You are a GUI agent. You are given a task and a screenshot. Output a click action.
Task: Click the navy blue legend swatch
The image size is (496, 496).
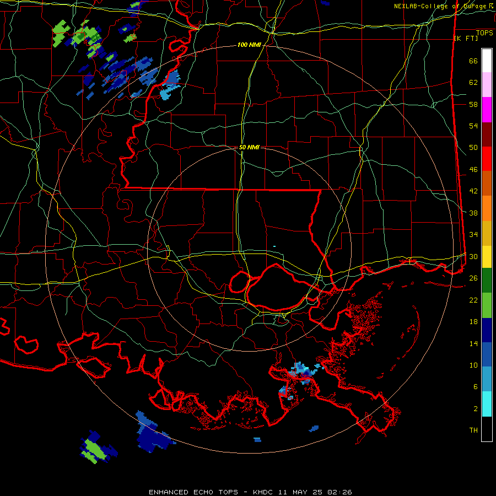(487, 330)
